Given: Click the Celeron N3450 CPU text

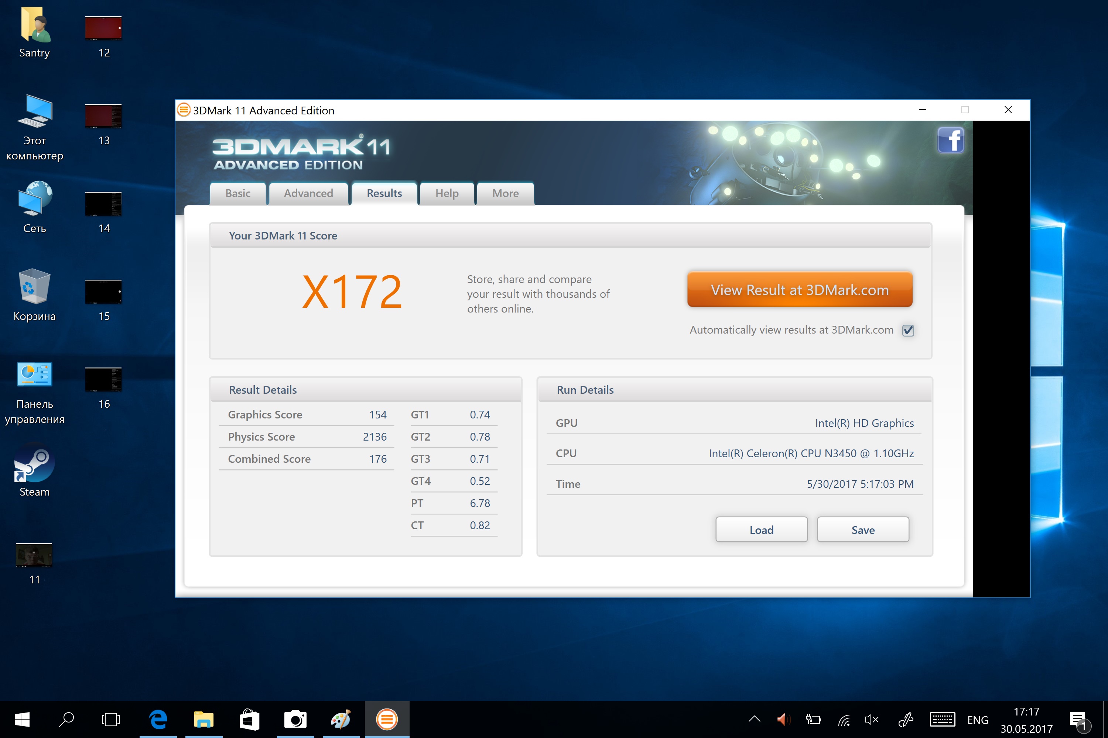Looking at the screenshot, I should 811,453.
